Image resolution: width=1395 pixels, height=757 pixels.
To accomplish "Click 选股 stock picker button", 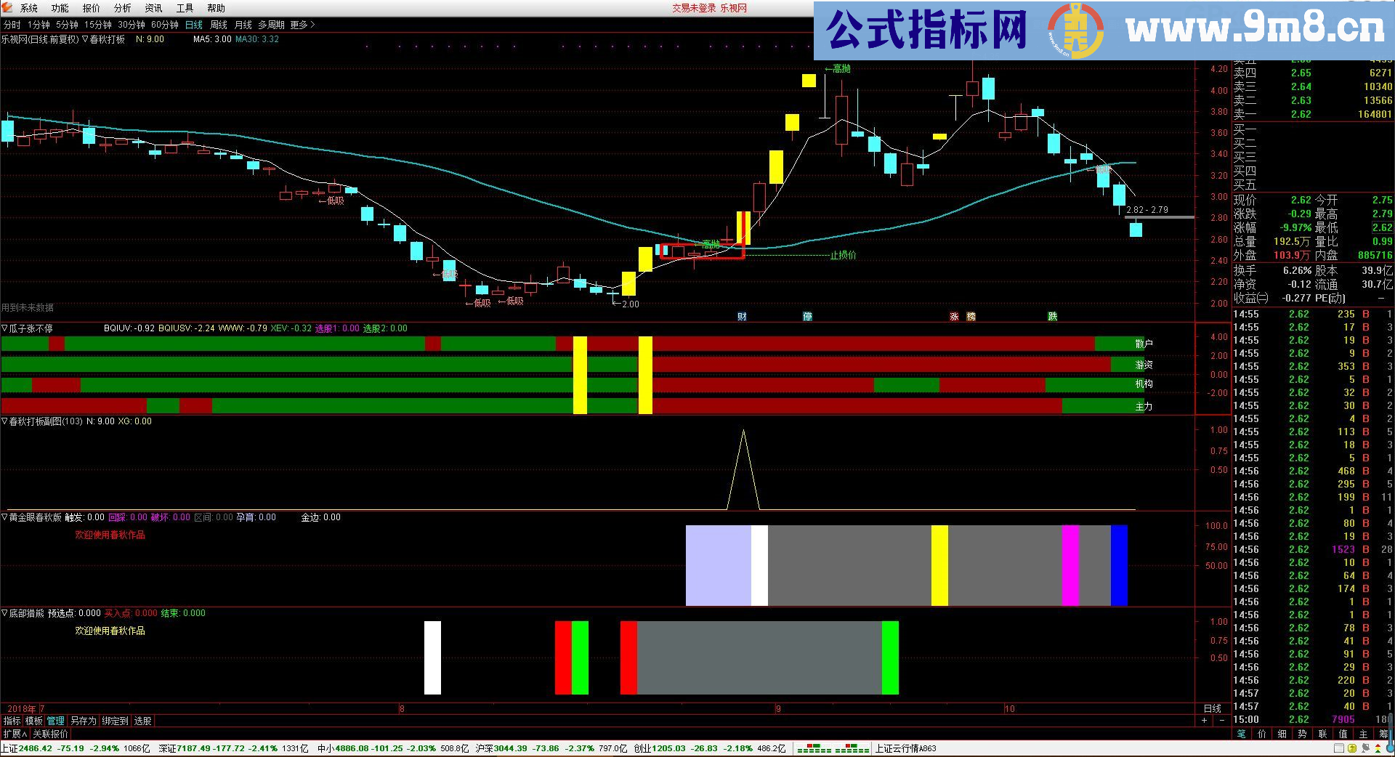I will pos(143,721).
